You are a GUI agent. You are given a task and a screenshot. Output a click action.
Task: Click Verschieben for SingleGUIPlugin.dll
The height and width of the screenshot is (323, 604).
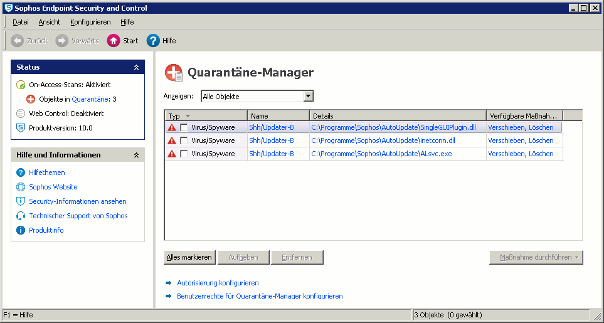pos(506,127)
